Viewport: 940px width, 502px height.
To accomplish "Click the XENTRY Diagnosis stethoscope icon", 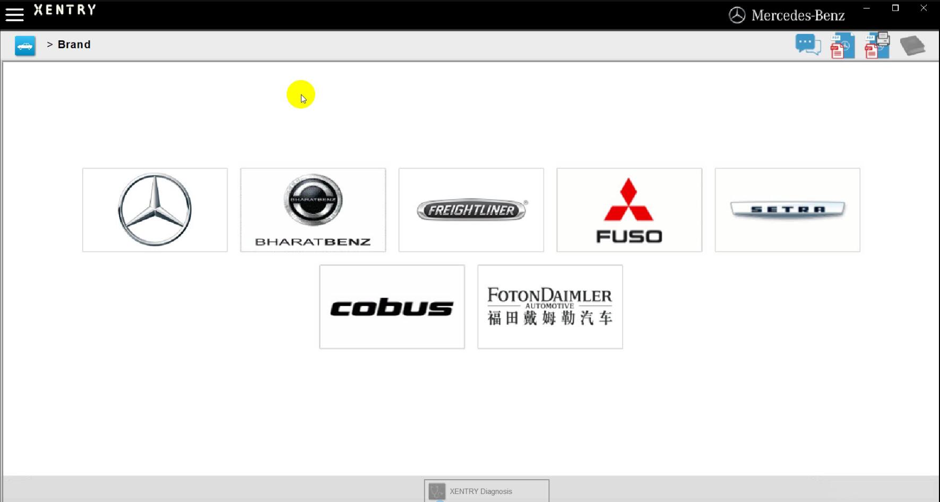I will (x=437, y=491).
